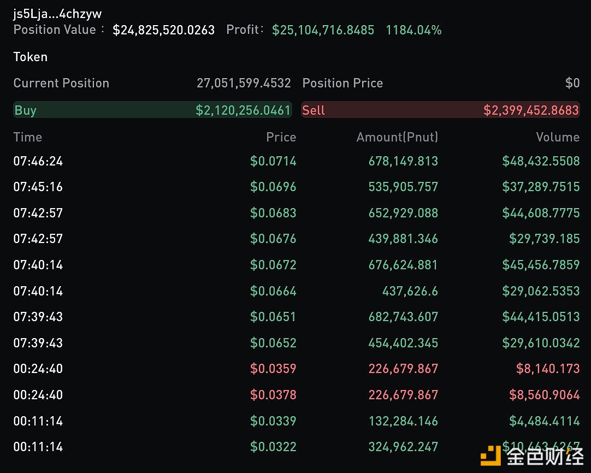This screenshot has width=591, height=473.
Task: Click volume $37,289.7515
Action: (541, 187)
